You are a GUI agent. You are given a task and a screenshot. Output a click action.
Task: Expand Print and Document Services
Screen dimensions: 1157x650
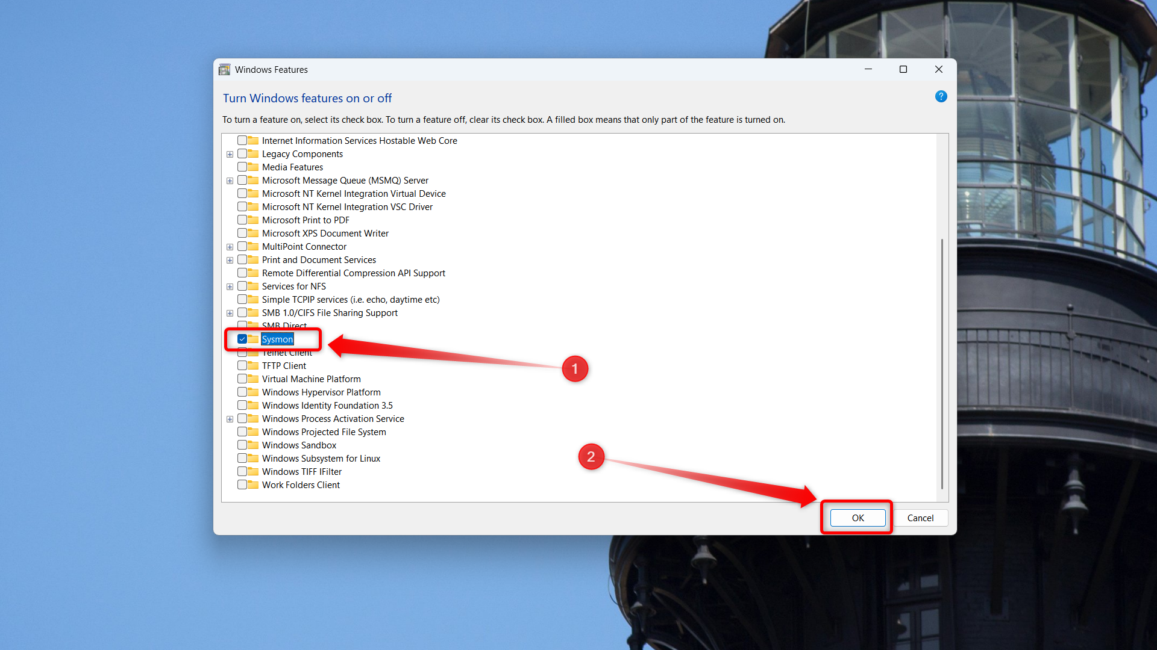point(230,260)
